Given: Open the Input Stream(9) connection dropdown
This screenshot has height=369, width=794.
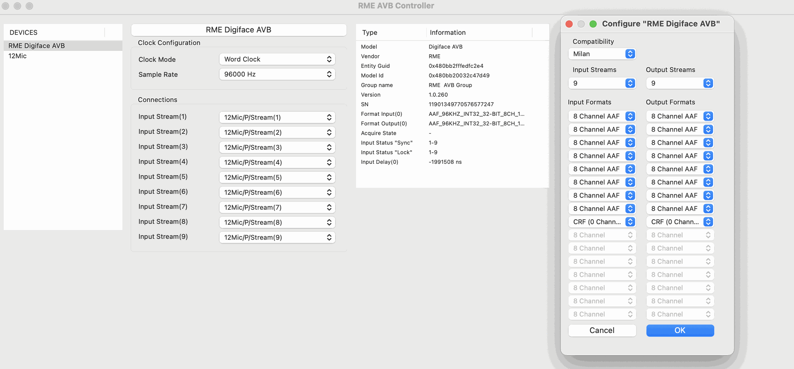Looking at the screenshot, I should coord(277,237).
